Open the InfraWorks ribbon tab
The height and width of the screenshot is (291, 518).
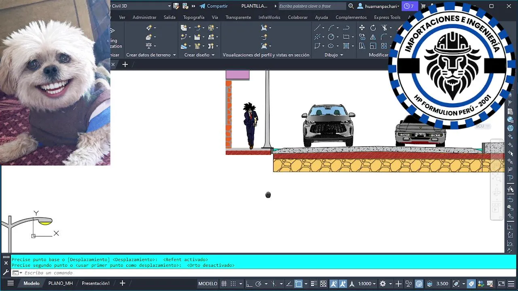tap(270, 17)
